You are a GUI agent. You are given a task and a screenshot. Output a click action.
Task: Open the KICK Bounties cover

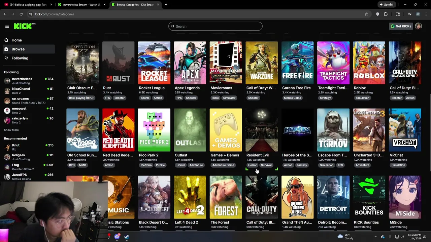coord(369,197)
